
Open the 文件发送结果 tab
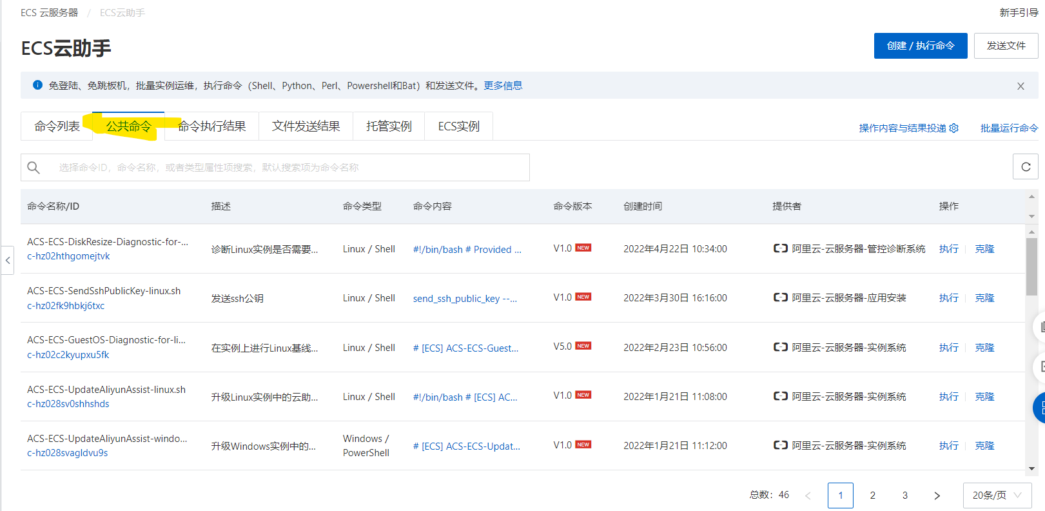coord(306,126)
